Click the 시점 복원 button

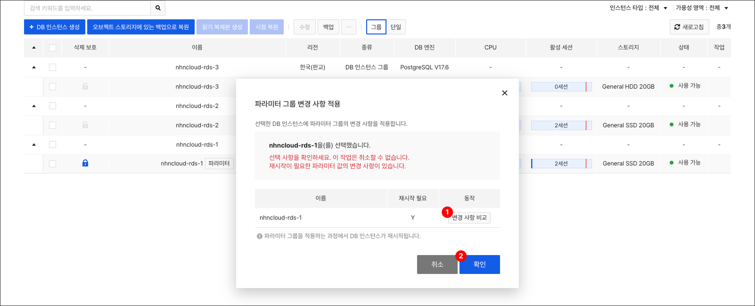[267, 27]
